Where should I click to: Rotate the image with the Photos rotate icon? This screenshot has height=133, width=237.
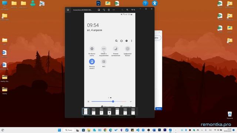(104, 10)
